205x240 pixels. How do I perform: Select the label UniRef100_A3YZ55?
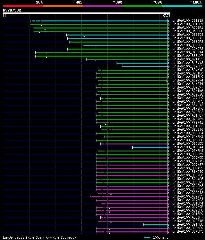tap(188, 197)
